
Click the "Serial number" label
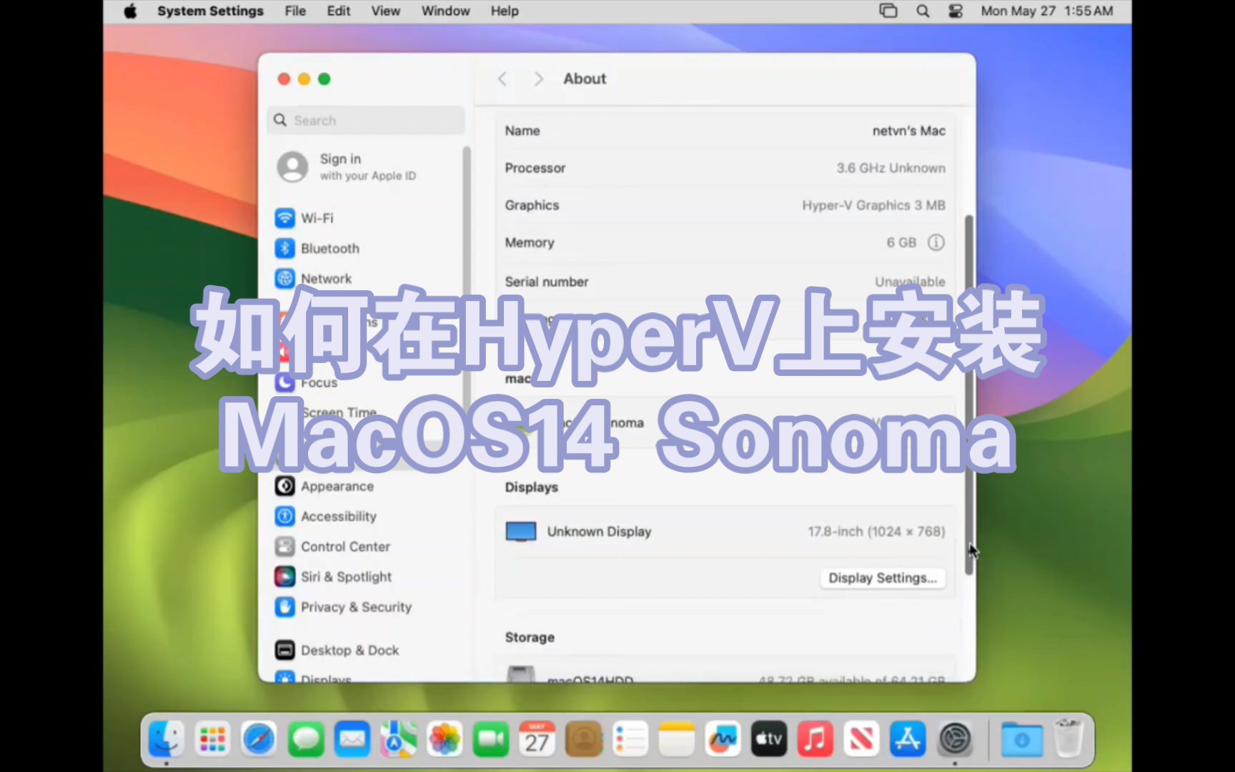click(x=547, y=282)
